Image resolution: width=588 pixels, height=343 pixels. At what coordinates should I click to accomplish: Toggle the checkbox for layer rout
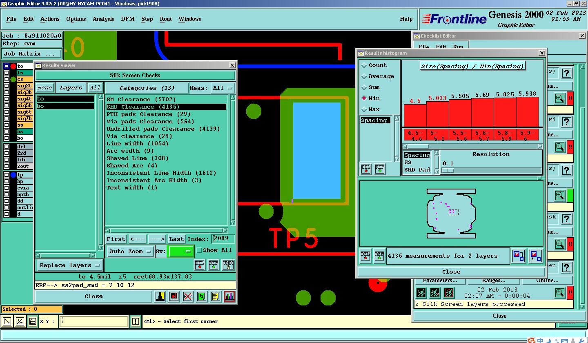click(x=7, y=166)
